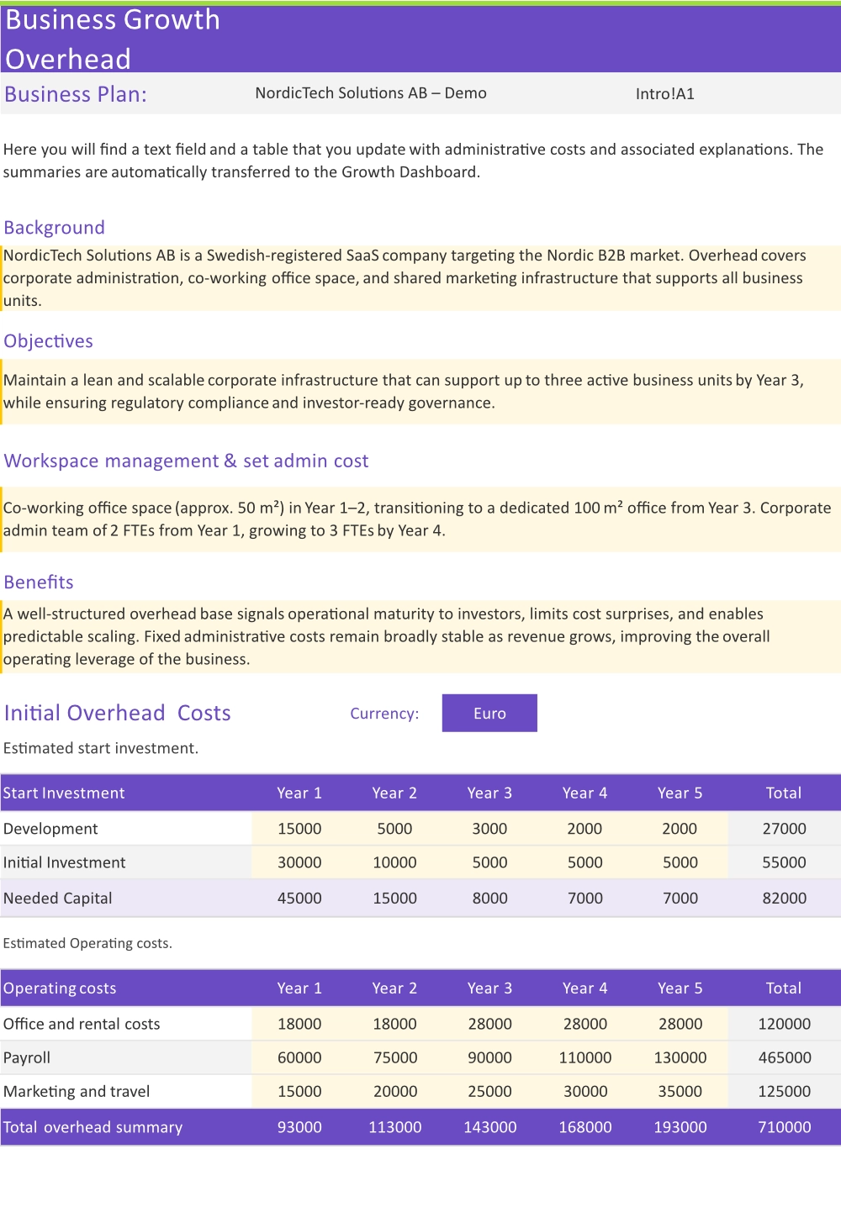Select Total overhead Year 5 cell 193000
The width and height of the screenshot is (841, 1207).
point(680,1127)
